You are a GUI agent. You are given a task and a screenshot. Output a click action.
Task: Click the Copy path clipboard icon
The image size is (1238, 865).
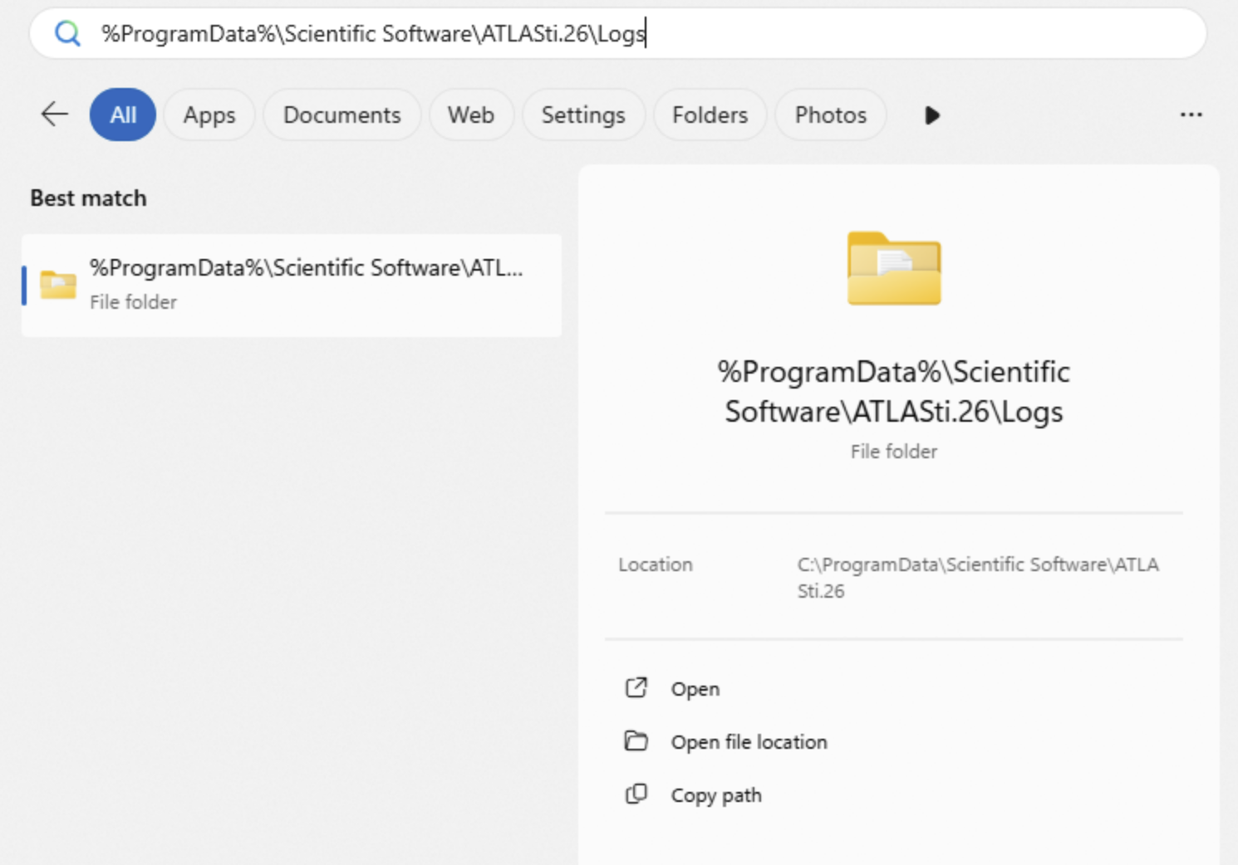pyautogui.click(x=636, y=794)
